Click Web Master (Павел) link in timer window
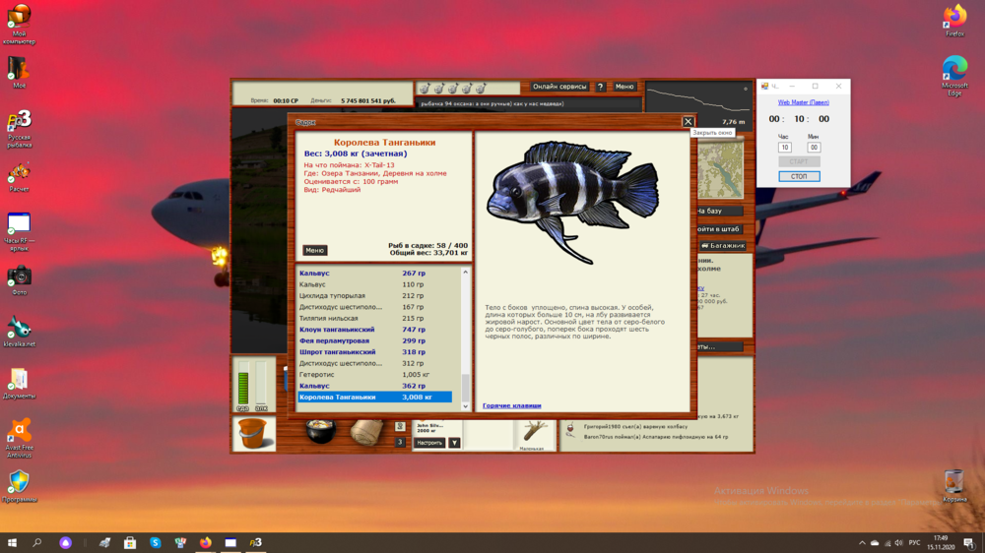Image resolution: width=985 pixels, height=553 pixels. click(804, 102)
